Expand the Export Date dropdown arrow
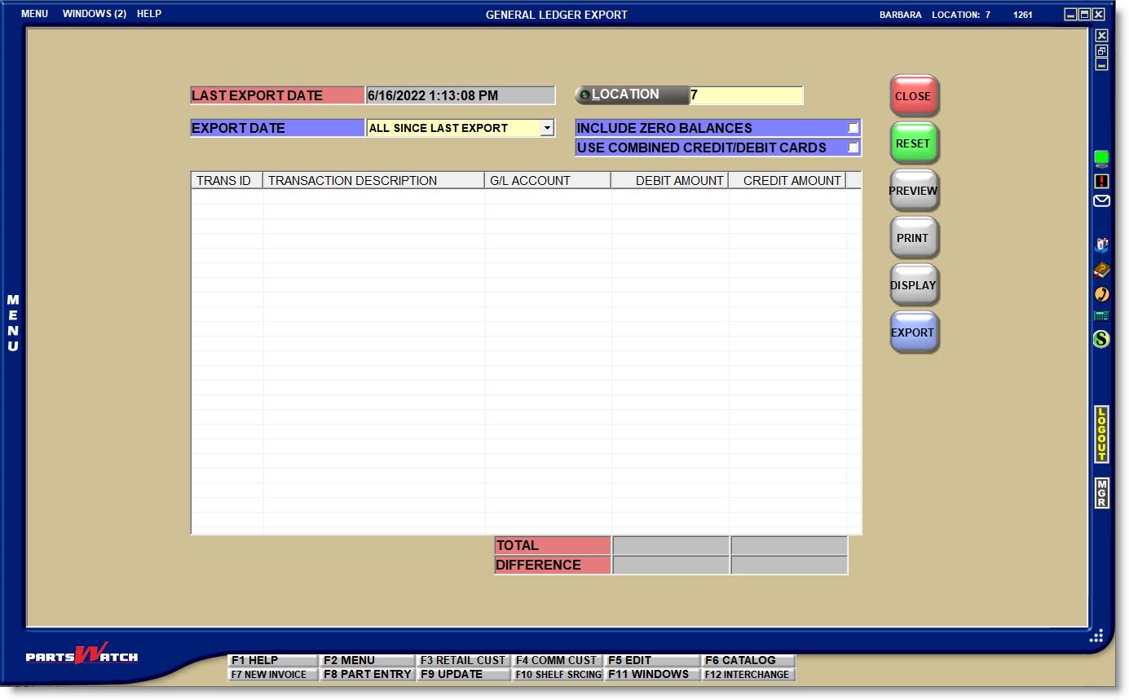 click(547, 128)
